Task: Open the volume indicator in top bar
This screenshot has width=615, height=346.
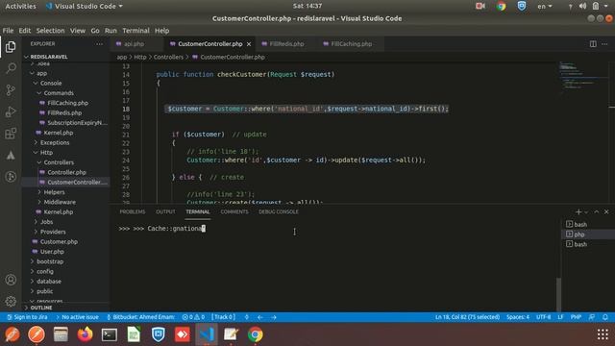Action: click(x=583, y=7)
